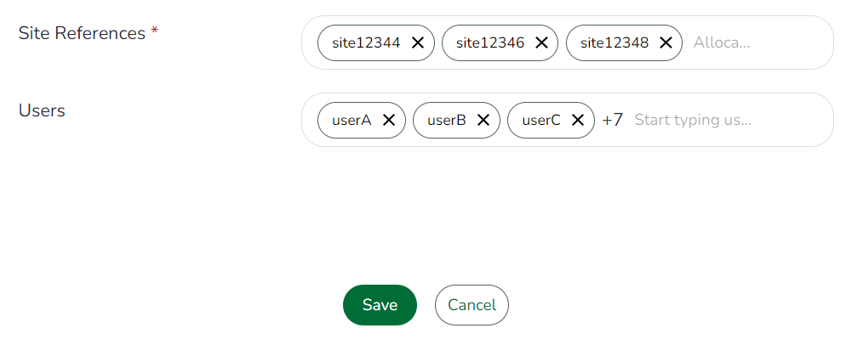The height and width of the screenshot is (345, 846).
Task: Click the red required asterisk
Action: tap(154, 31)
